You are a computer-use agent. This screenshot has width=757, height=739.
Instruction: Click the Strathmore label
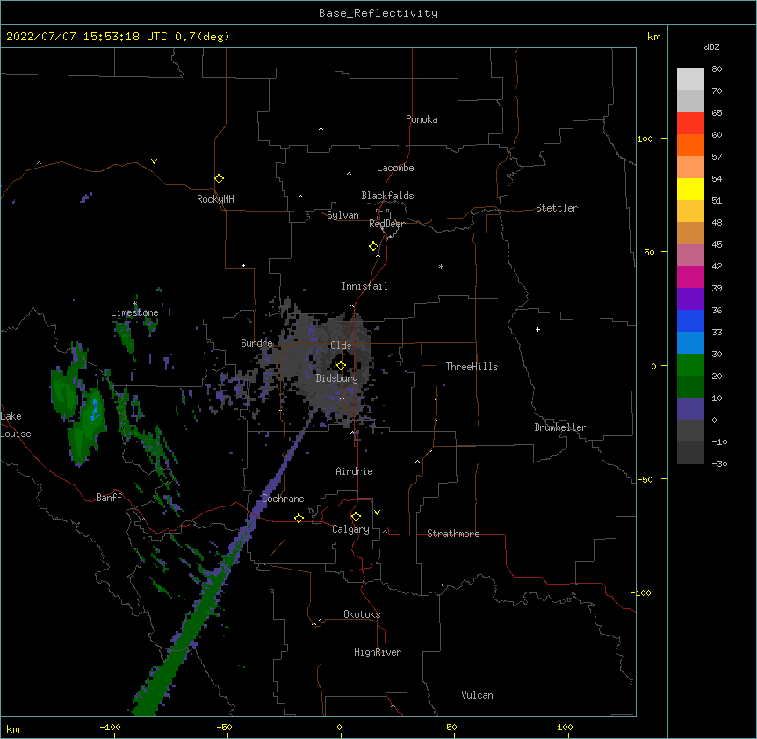453,534
